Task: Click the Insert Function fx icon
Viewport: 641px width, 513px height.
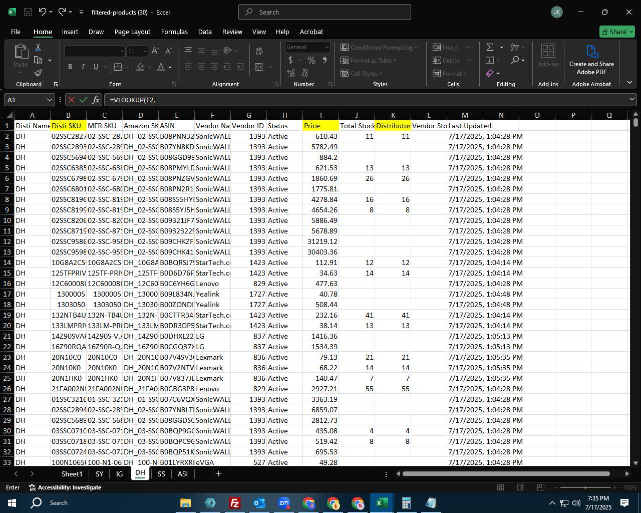Action: (x=96, y=100)
